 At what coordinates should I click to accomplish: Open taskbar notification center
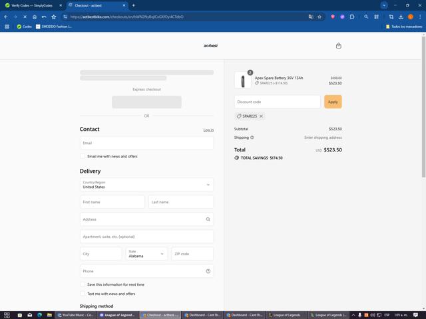click(415, 315)
